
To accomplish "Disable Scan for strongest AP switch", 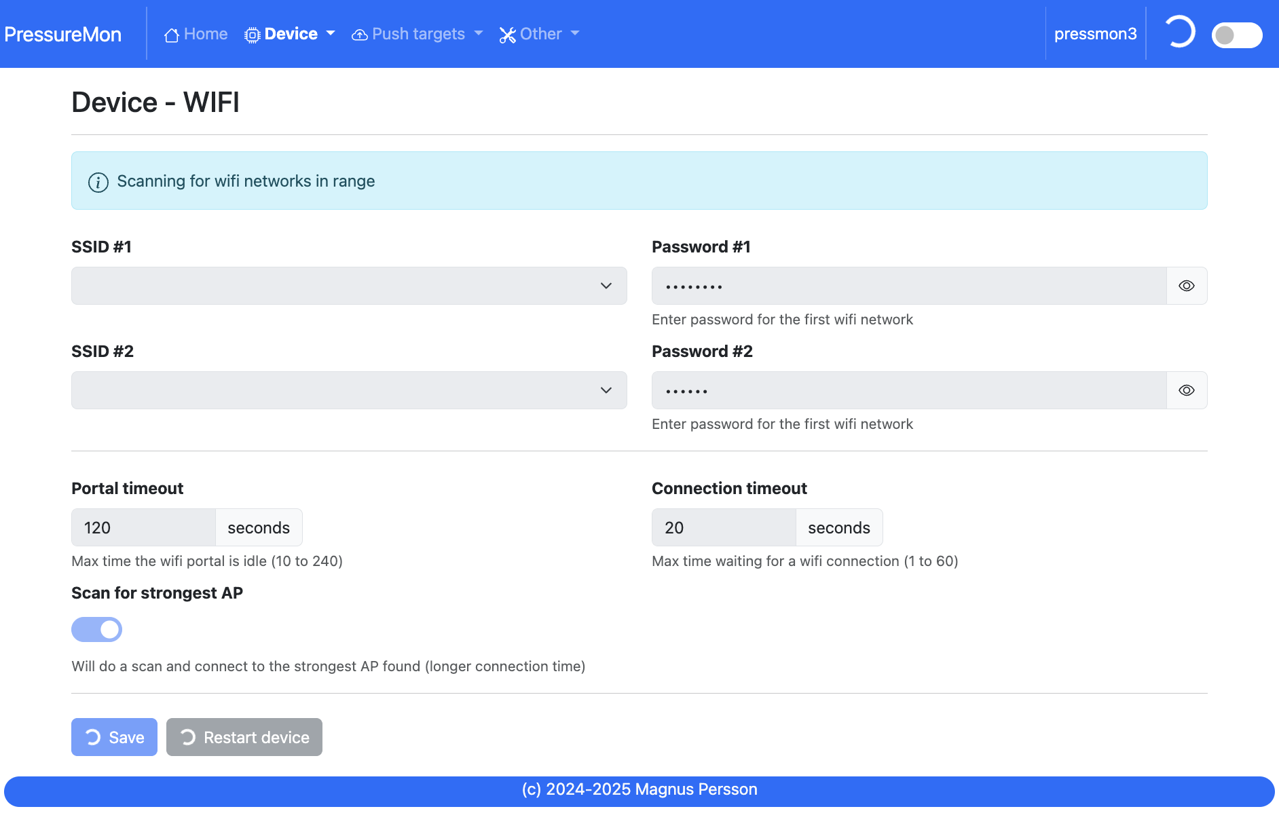I will (97, 630).
